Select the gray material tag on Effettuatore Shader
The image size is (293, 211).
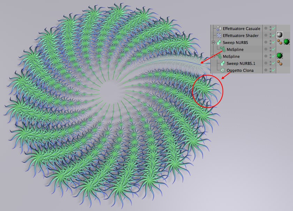pos(279,35)
